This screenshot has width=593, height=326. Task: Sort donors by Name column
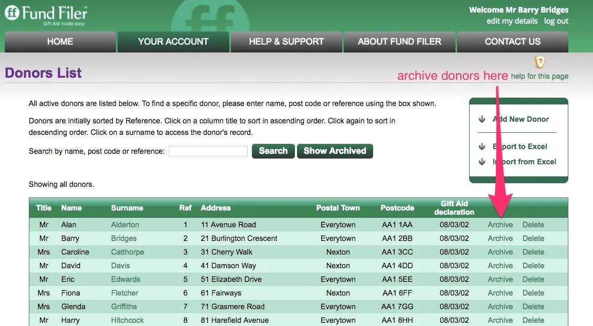pyautogui.click(x=71, y=208)
